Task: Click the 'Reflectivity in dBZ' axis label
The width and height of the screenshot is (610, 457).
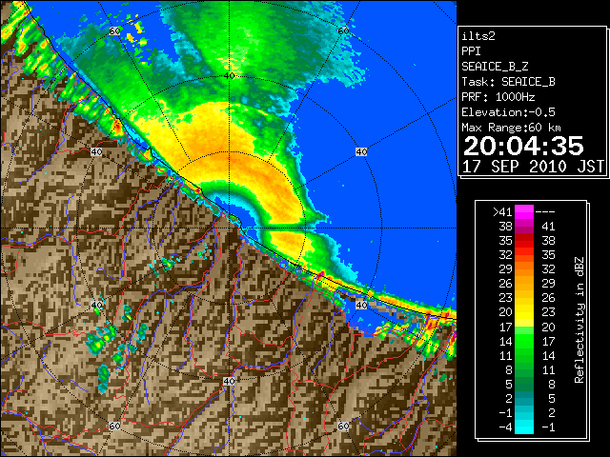Action: click(579, 320)
